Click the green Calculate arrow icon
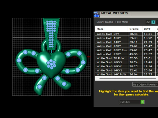This screenshot has height=118, width=158. pyautogui.click(x=142, y=102)
